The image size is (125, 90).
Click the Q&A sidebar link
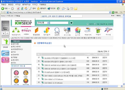click(x=14, y=63)
